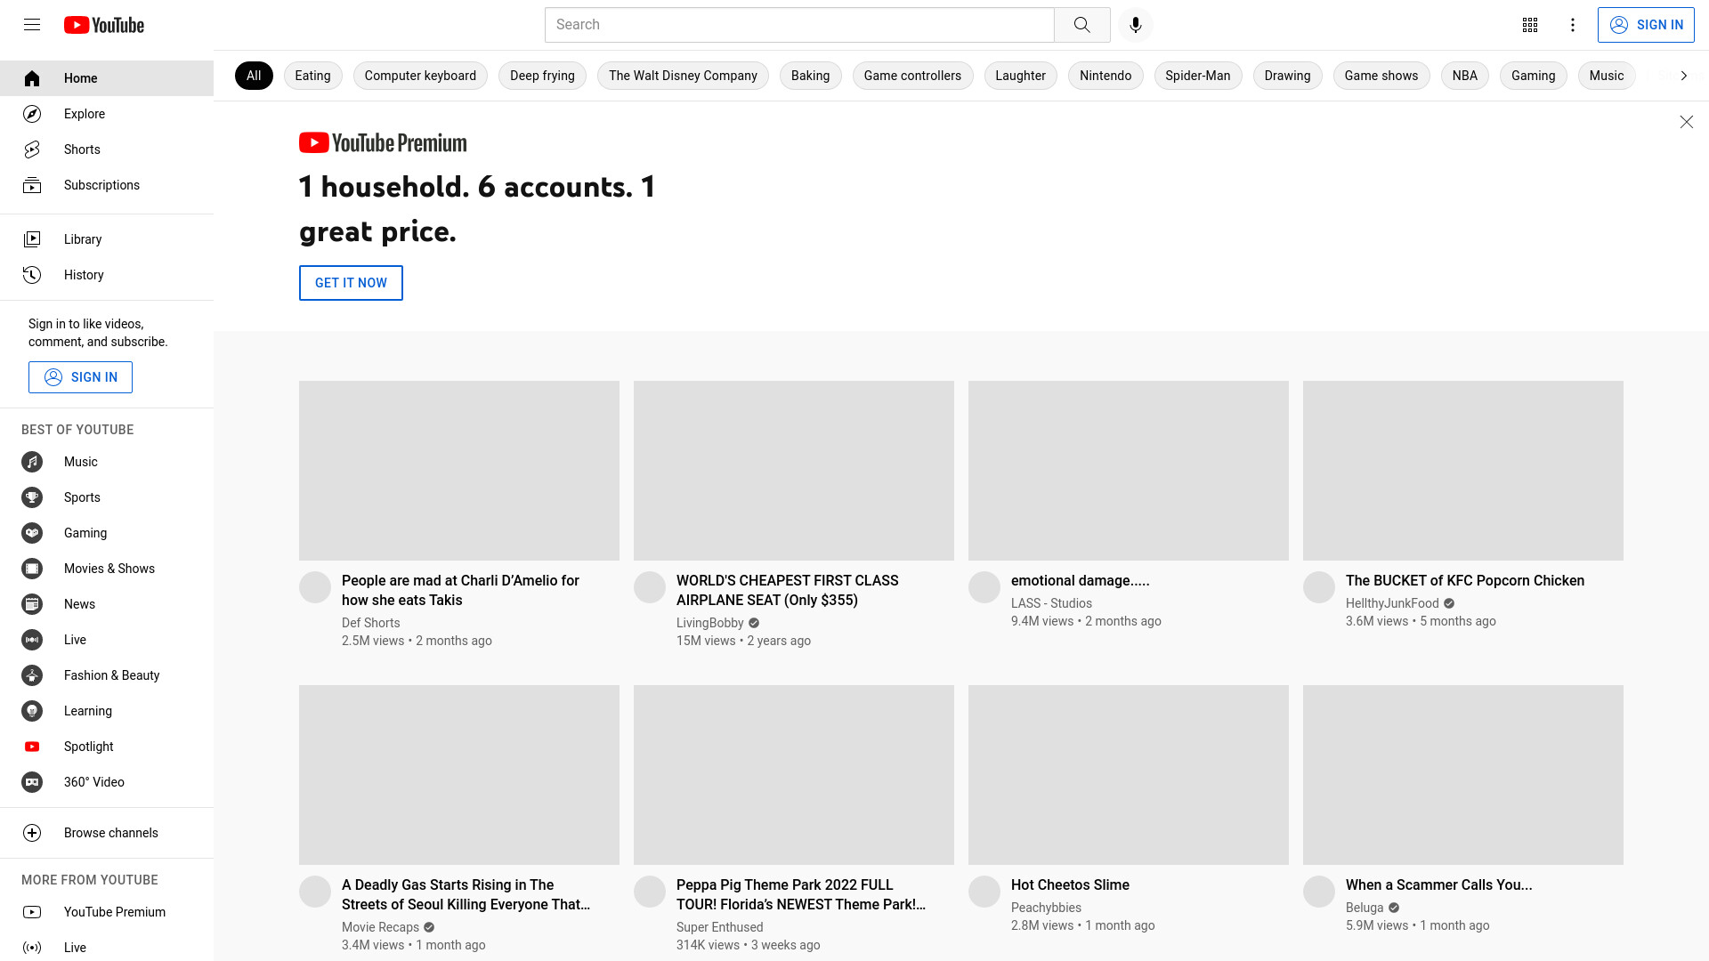Open watch History
The image size is (1709, 961).
(107, 275)
